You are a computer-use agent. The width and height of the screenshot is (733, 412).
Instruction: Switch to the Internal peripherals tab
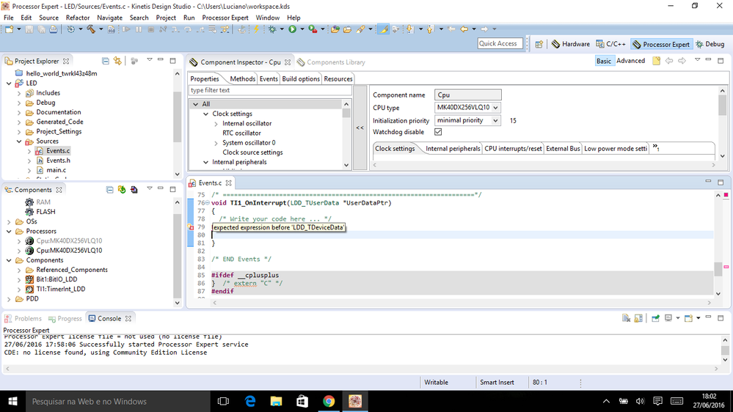(x=453, y=149)
